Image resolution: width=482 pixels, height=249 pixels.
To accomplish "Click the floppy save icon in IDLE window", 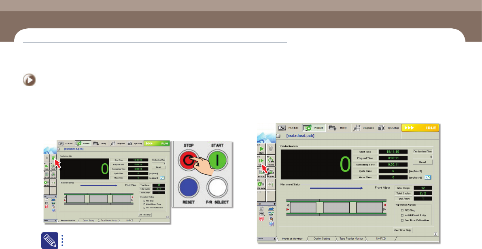I will 261,213.
